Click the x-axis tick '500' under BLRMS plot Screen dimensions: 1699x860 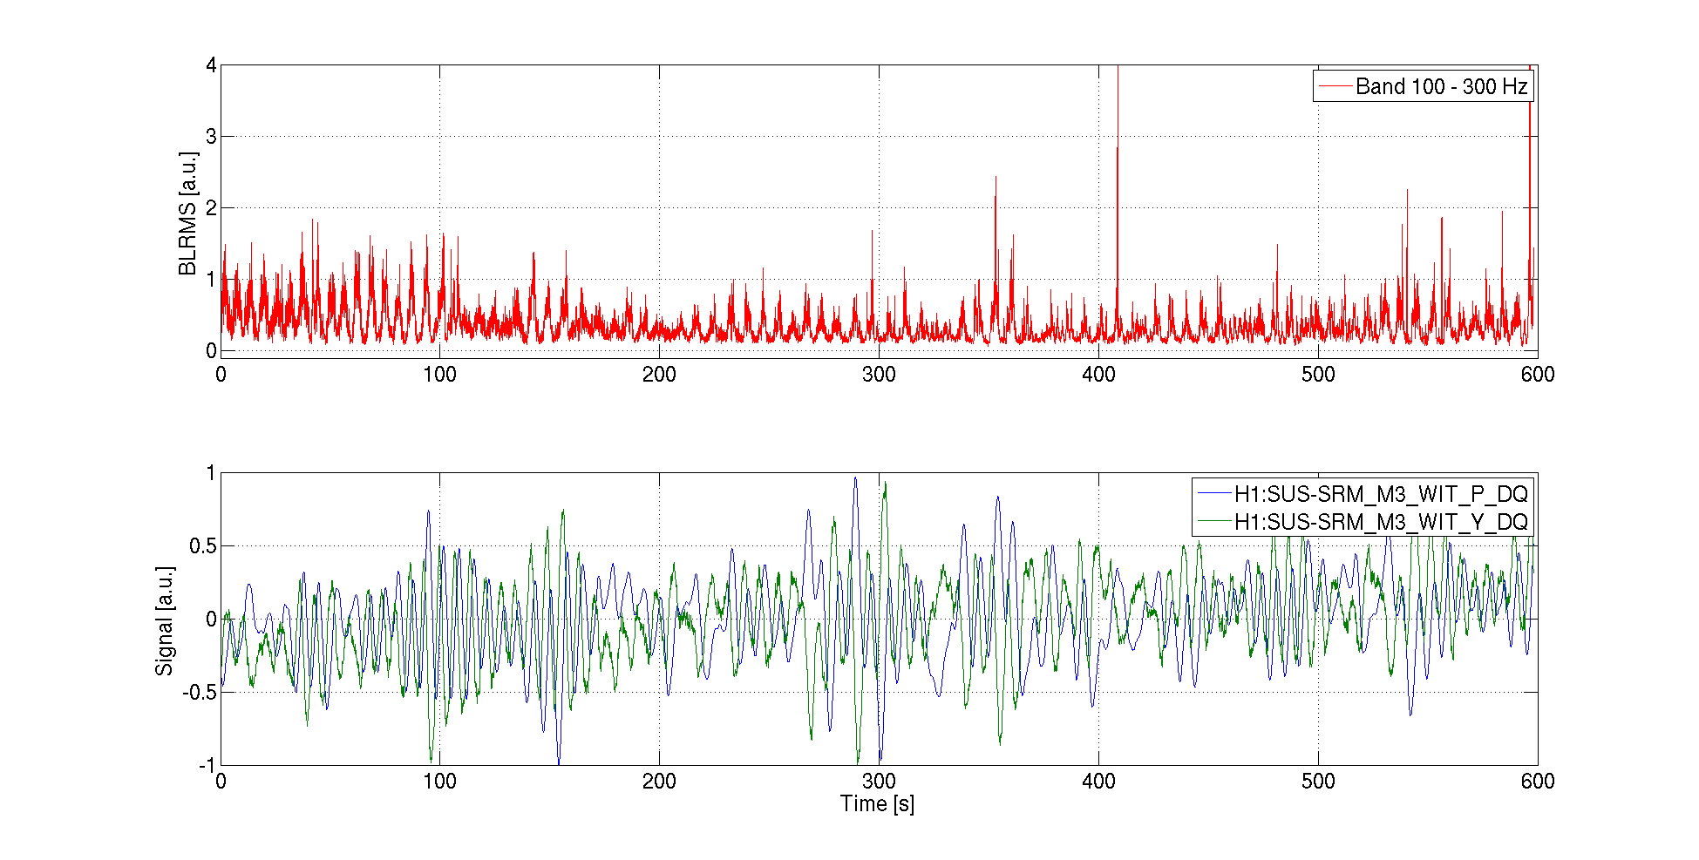tap(1318, 375)
